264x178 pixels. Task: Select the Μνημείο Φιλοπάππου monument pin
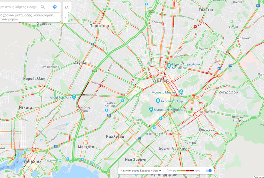(x=151, y=109)
